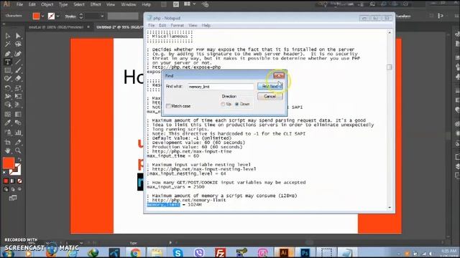Activate the Zoom tool

coord(18,150)
